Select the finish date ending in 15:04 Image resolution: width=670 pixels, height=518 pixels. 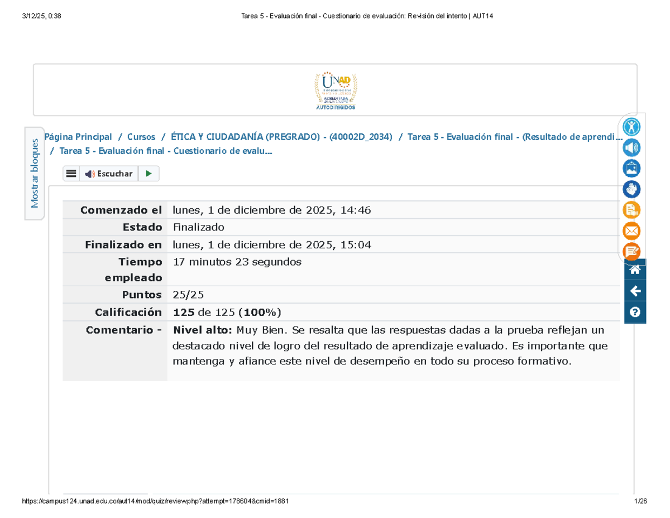(272, 244)
